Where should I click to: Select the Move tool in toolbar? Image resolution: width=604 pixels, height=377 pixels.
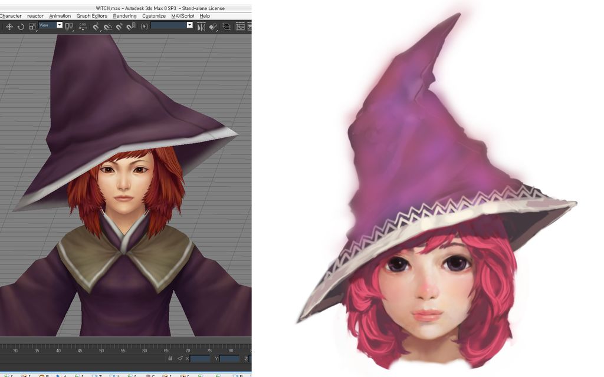(9, 27)
